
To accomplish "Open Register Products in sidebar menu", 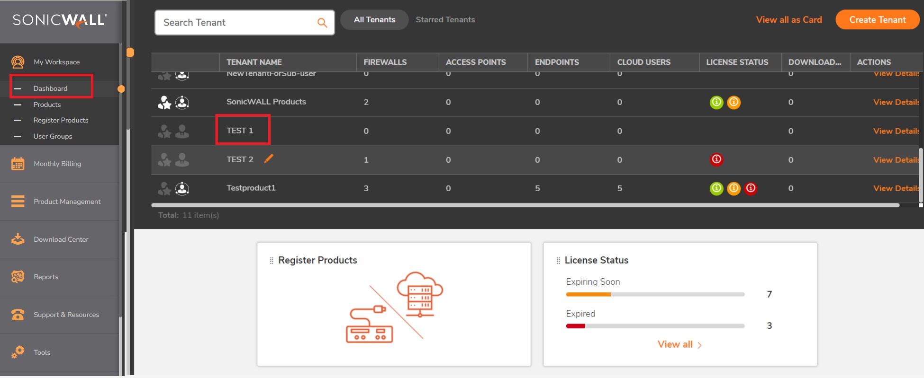I will click(x=61, y=120).
